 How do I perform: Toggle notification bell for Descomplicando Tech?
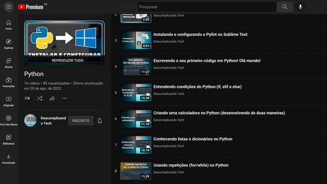tap(100, 121)
